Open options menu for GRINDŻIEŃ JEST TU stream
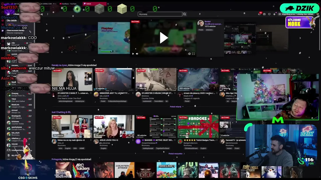 (x=133, y=93)
